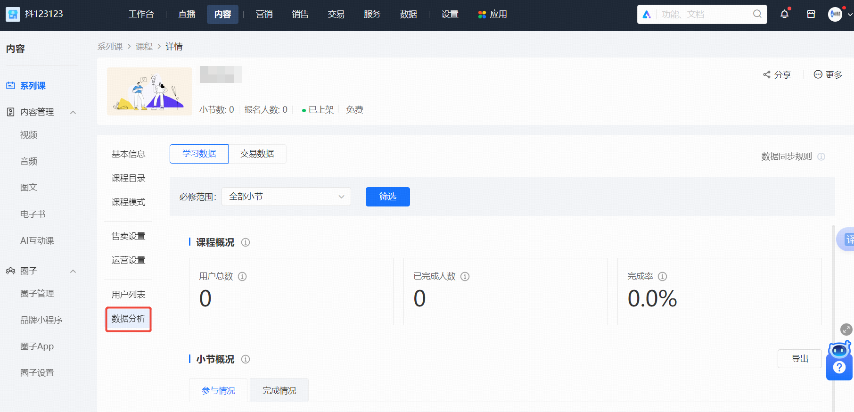Click the 抖123123 logo icon

[x=13, y=14]
